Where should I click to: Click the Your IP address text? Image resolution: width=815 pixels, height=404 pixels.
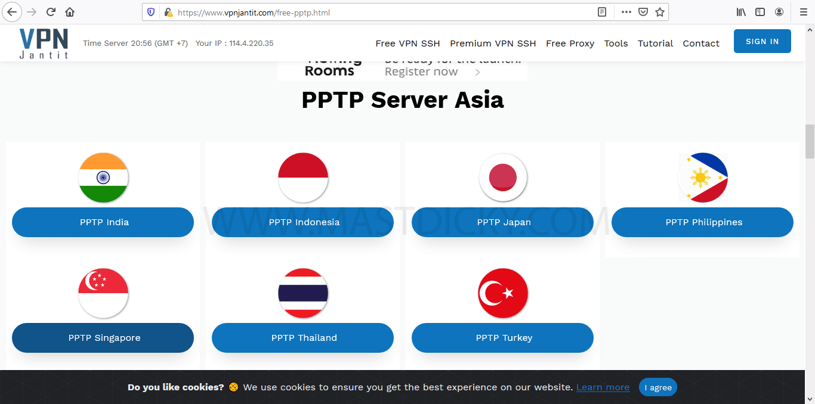[x=234, y=43]
